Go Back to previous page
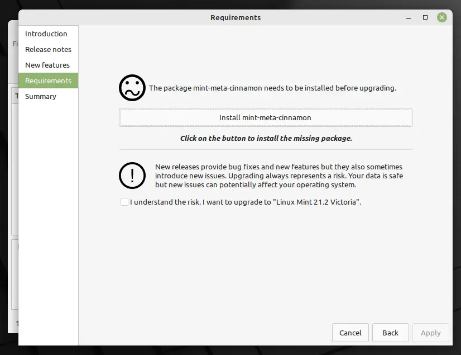The height and width of the screenshot is (355, 461). pos(391,333)
